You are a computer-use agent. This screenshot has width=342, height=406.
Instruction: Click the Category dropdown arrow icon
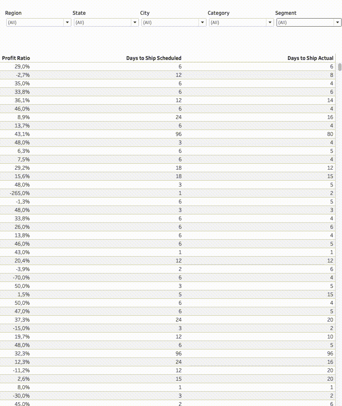point(270,22)
